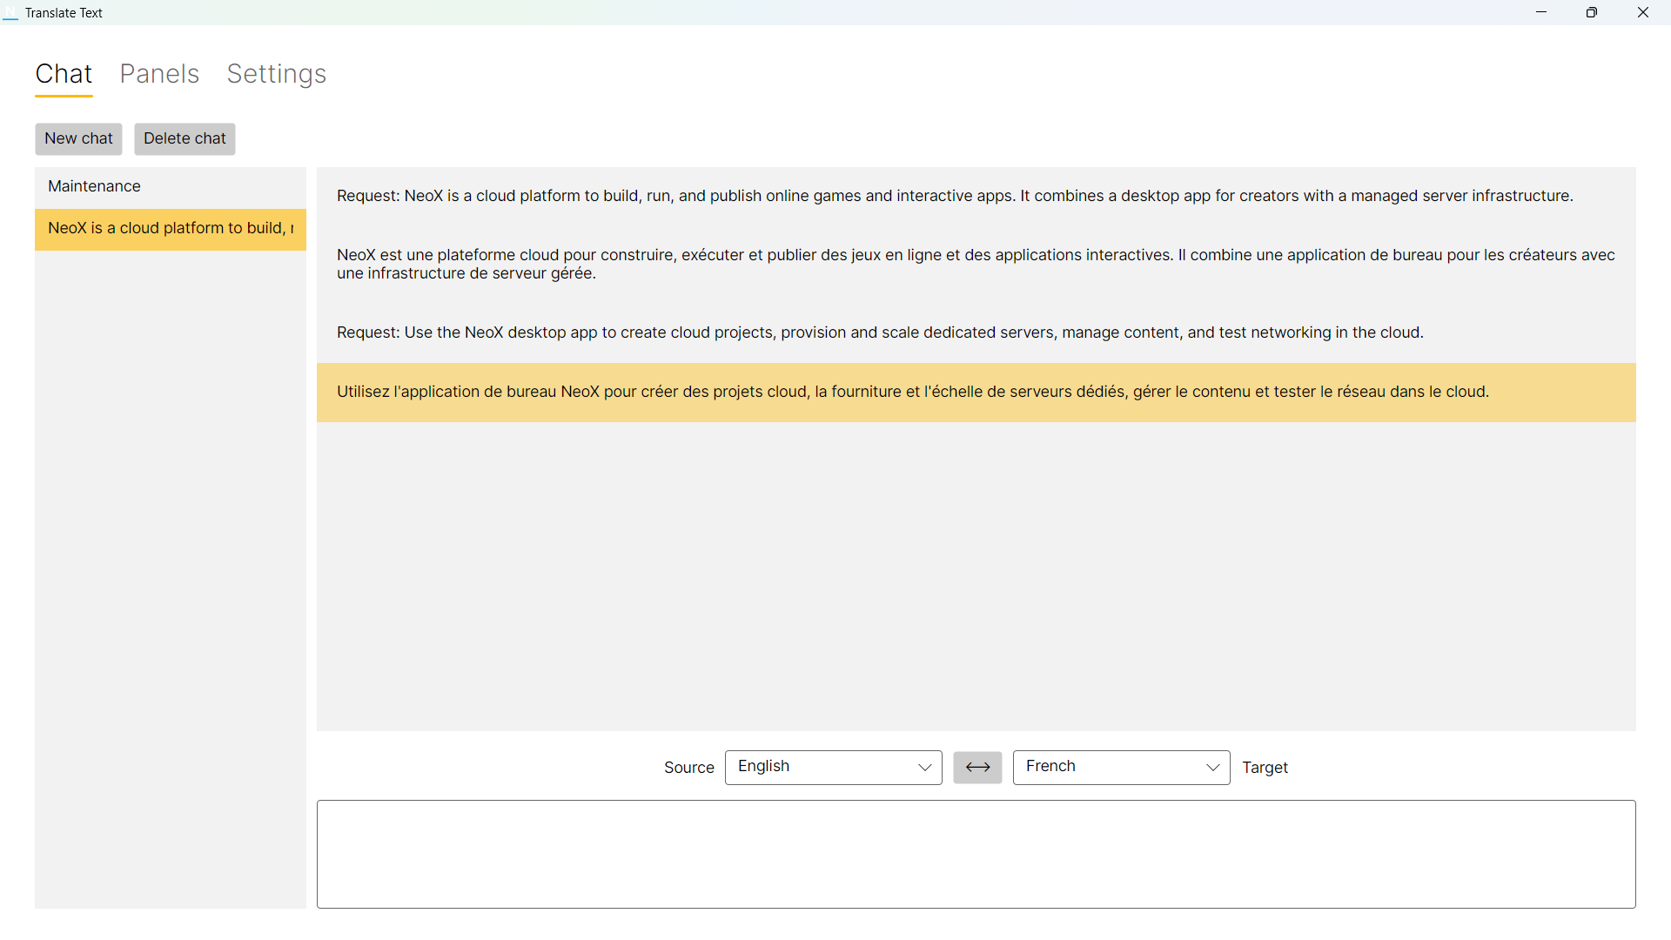Restore down the application window
Screen dimensions: 1671x940
(1592, 12)
